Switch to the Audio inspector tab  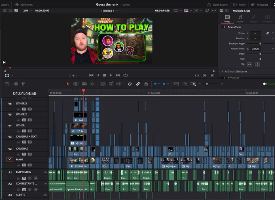pos(240,19)
